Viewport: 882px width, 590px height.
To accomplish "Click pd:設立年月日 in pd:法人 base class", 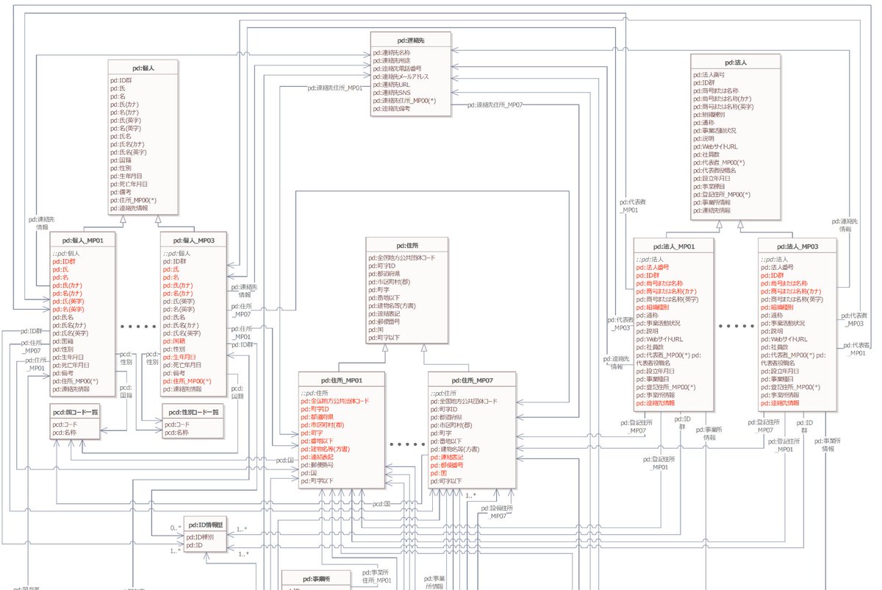I will click(x=712, y=178).
